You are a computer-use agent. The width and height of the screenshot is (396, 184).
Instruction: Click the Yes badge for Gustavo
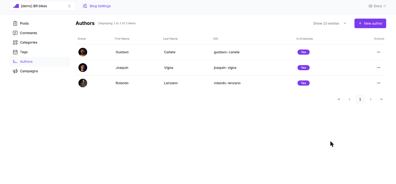304,52
